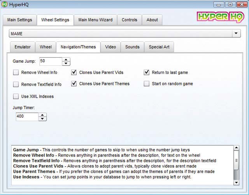Click the bold 'Game Jump' help text
This screenshot has width=249, height=195.
click(x=26, y=150)
